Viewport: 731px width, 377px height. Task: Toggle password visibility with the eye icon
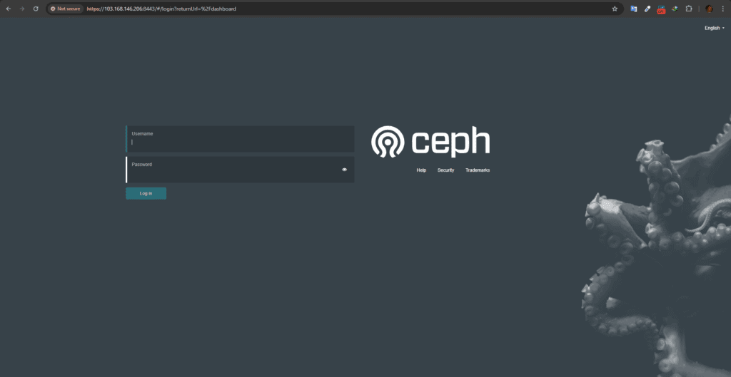click(345, 170)
